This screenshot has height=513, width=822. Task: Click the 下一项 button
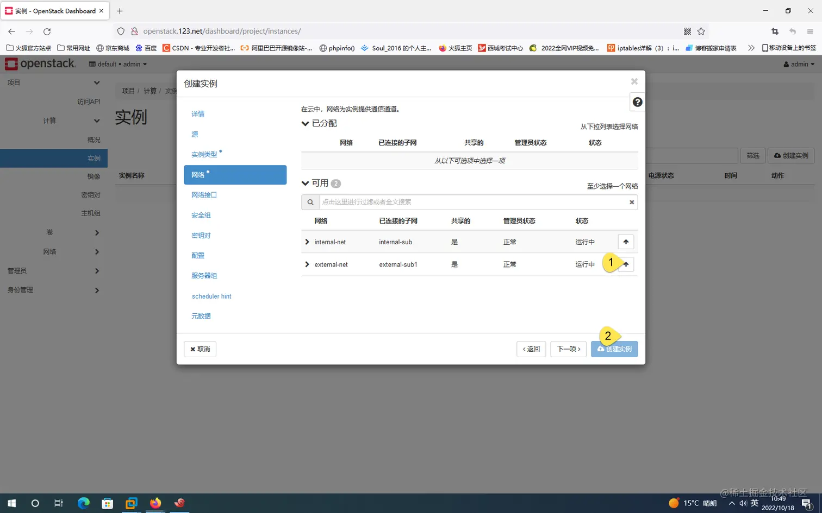point(569,349)
